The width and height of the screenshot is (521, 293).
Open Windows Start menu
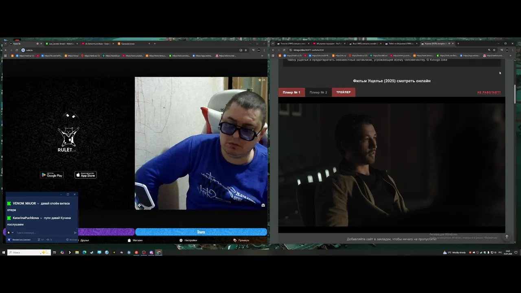(x=4, y=252)
